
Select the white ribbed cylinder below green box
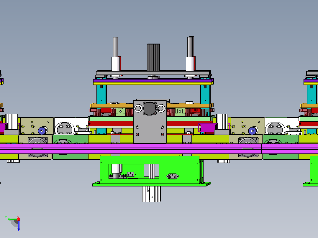pyautogui.click(x=151, y=194)
